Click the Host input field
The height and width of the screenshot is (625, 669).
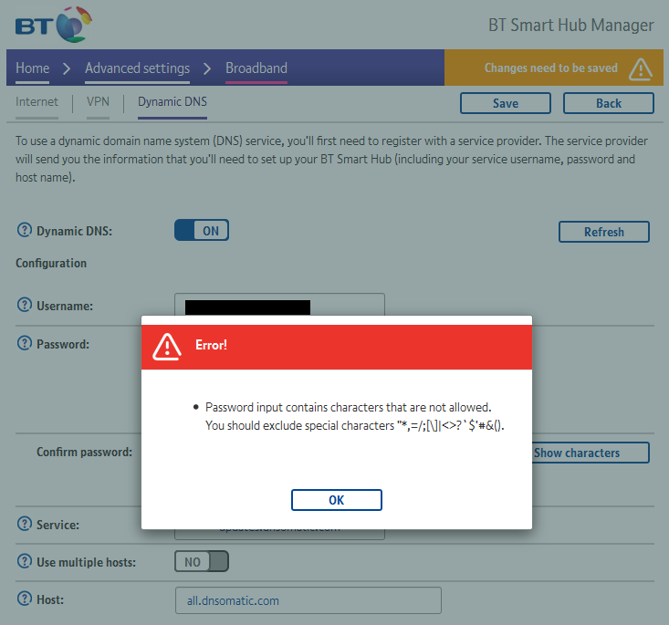click(308, 600)
